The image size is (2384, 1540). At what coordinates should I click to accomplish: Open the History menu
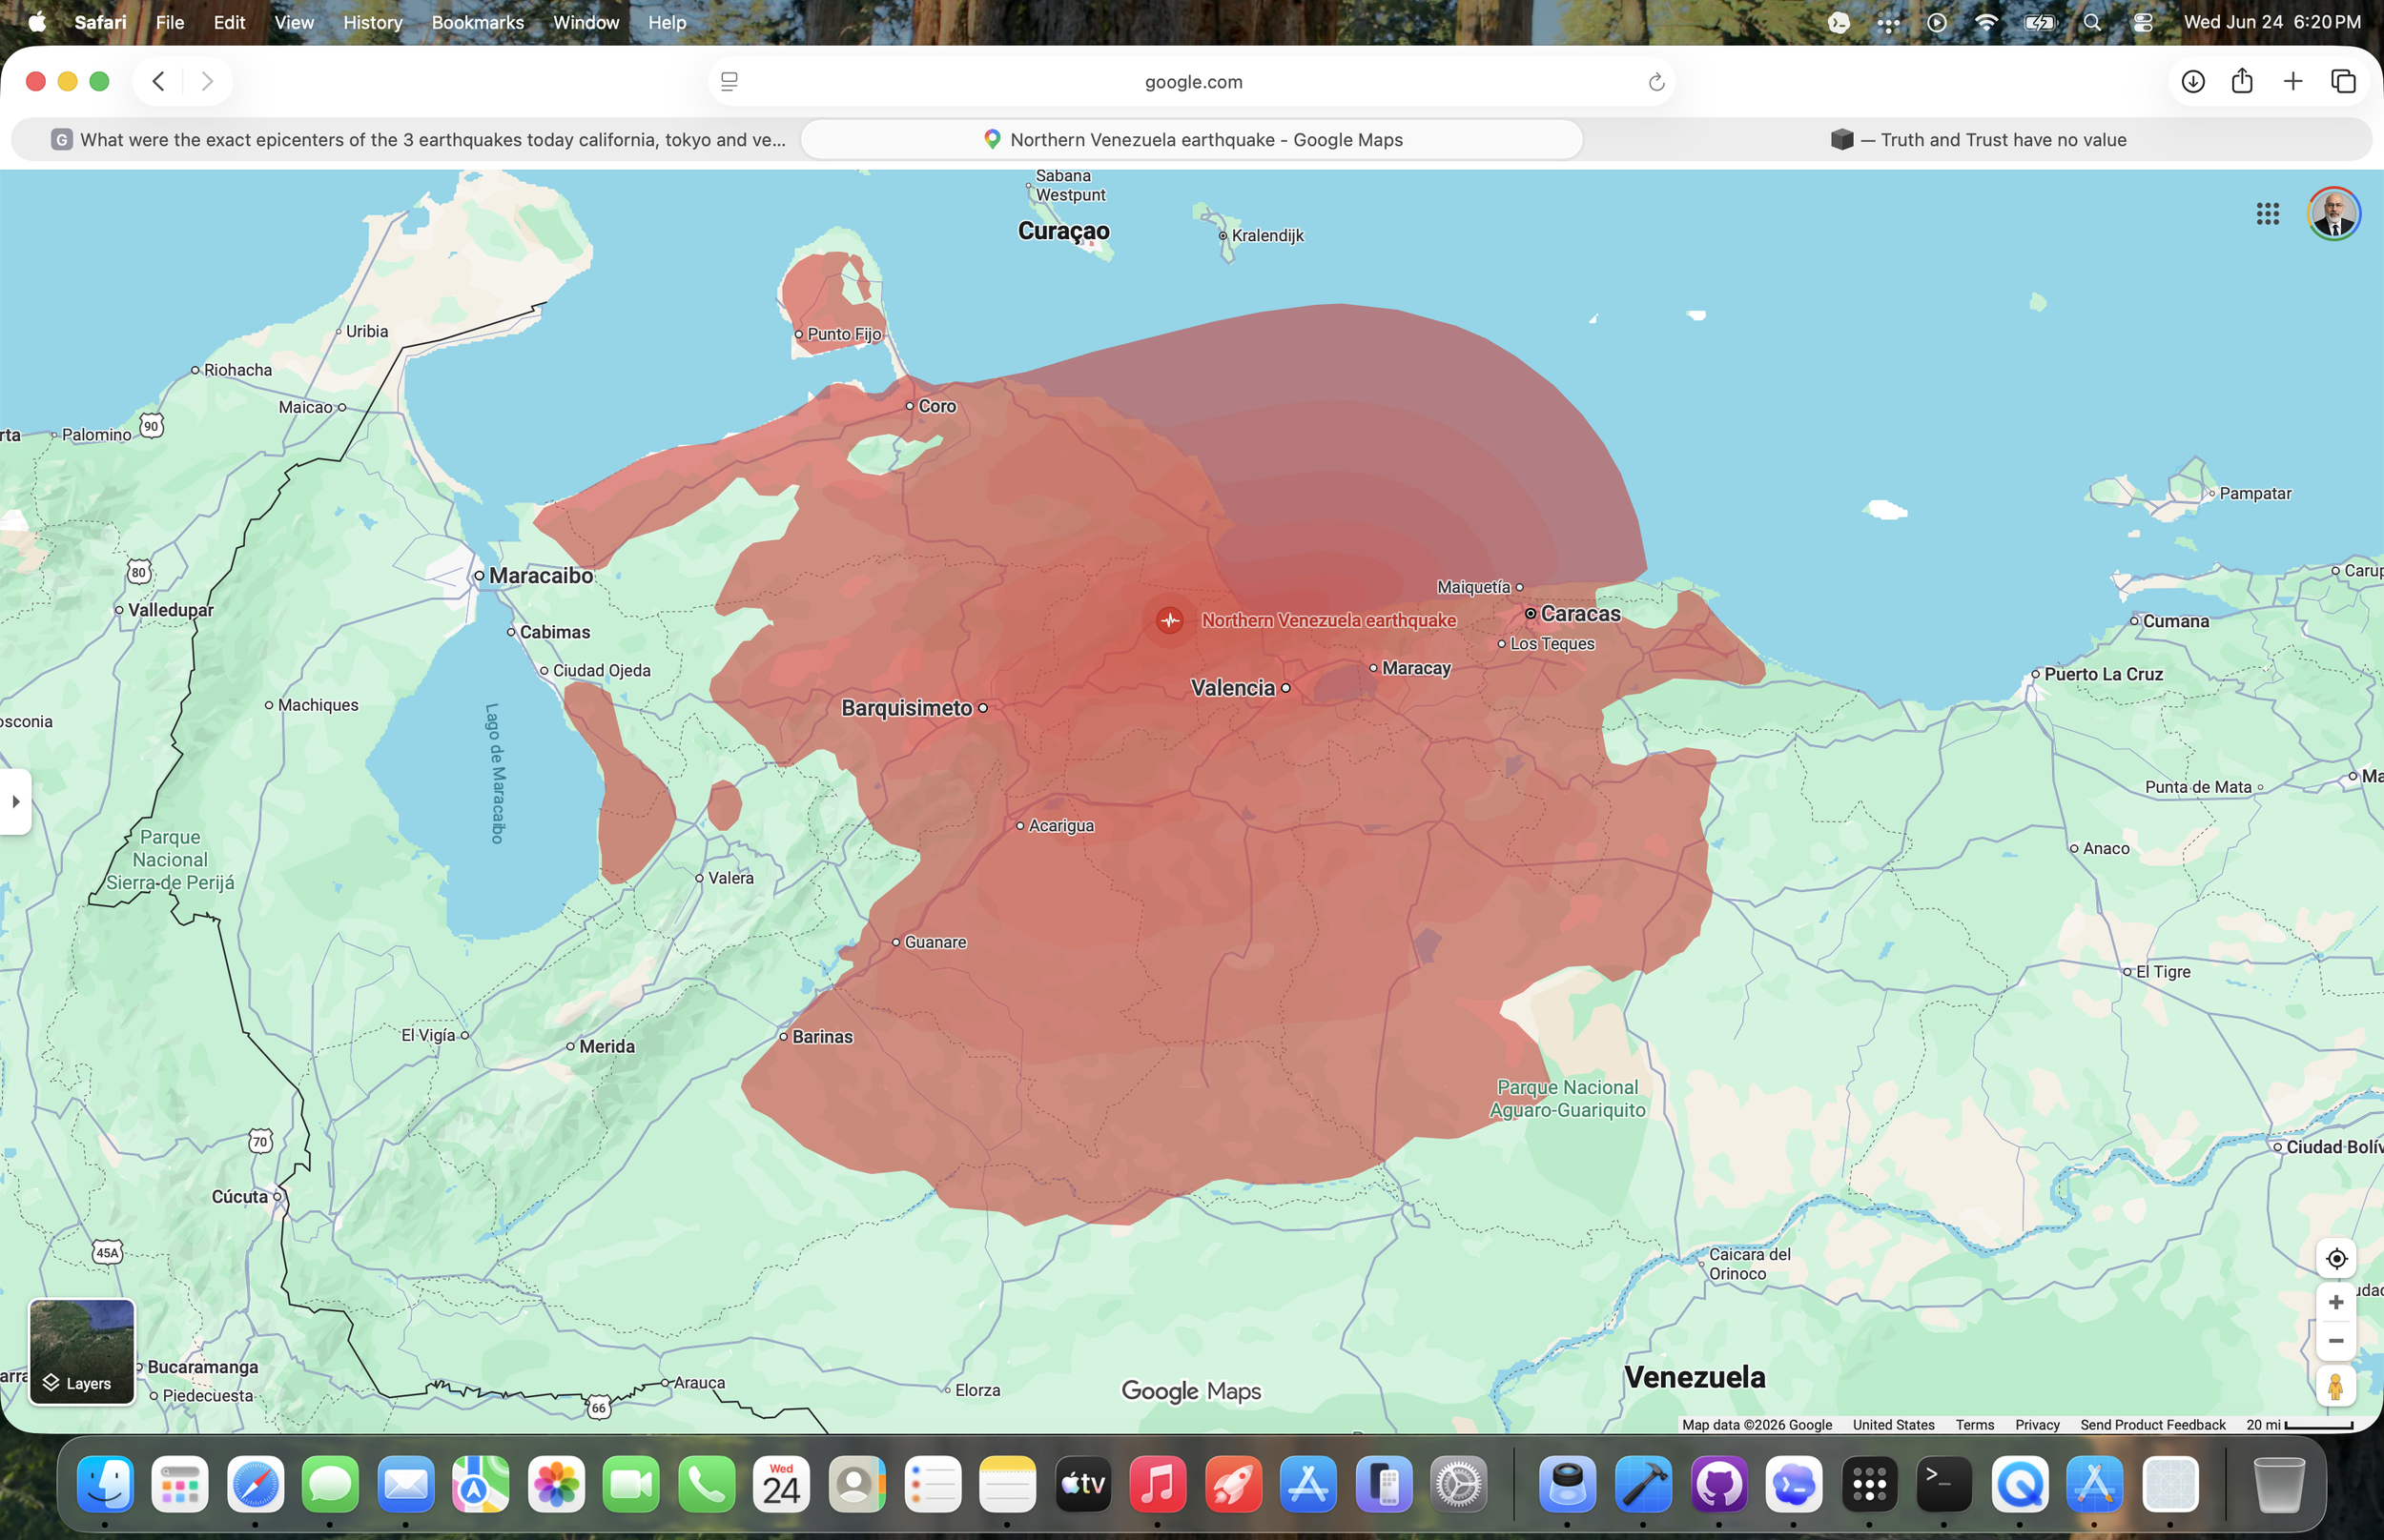[372, 22]
